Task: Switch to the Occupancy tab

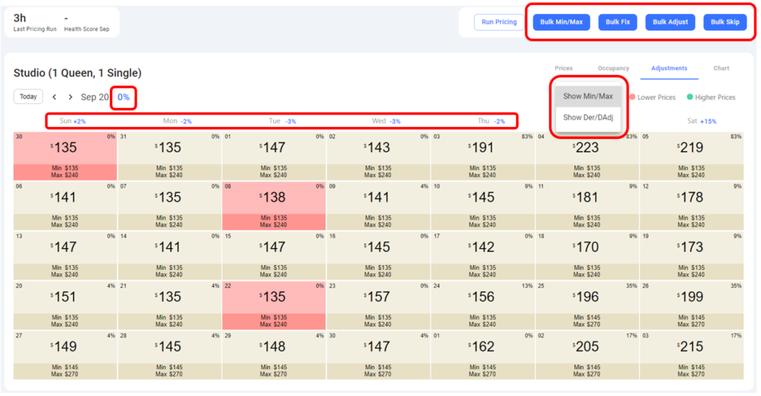Action: [613, 68]
